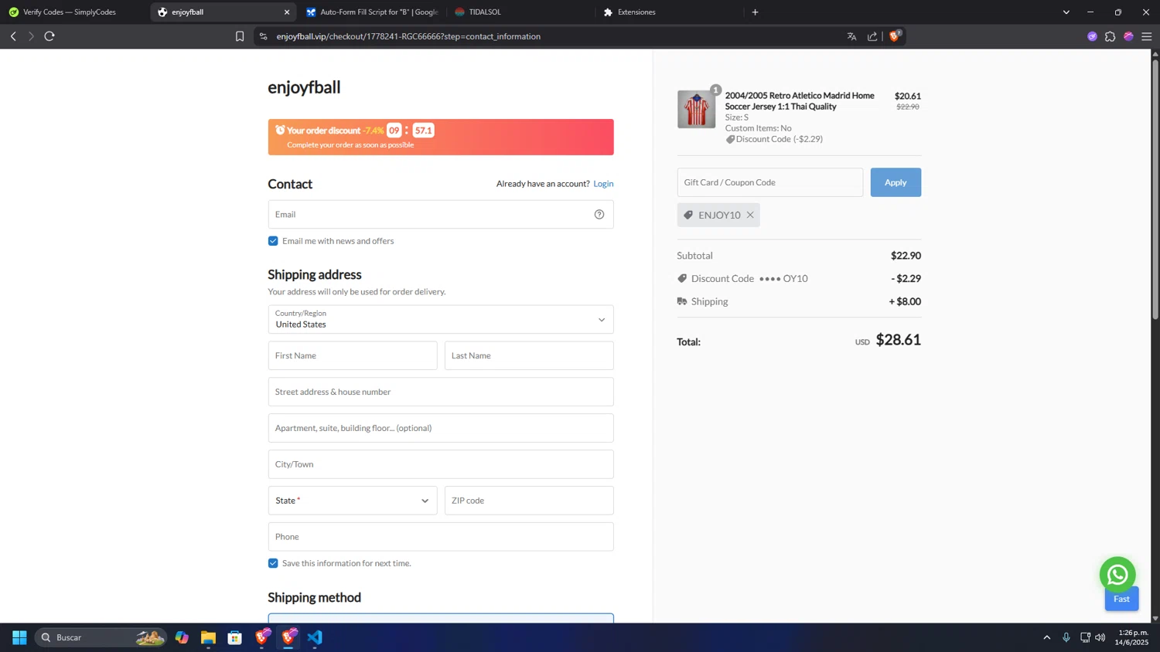Go back with the browser back arrow
The width and height of the screenshot is (1160, 652).
coord(13,36)
